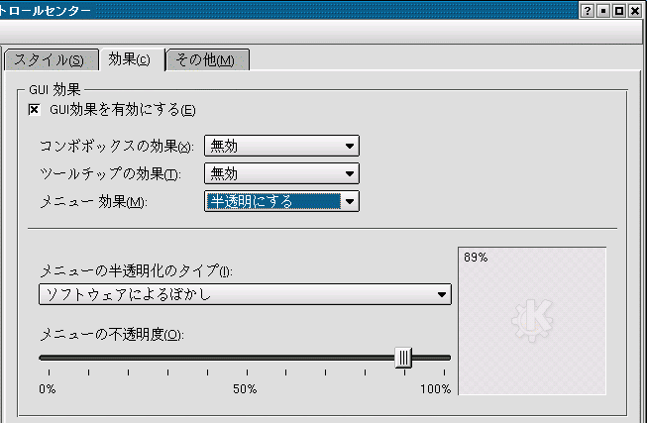The width and height of the screenshot is (647, 423).
Task: Switch to the その他 tab
Action: pyautogui.click(x=207, y=59)
